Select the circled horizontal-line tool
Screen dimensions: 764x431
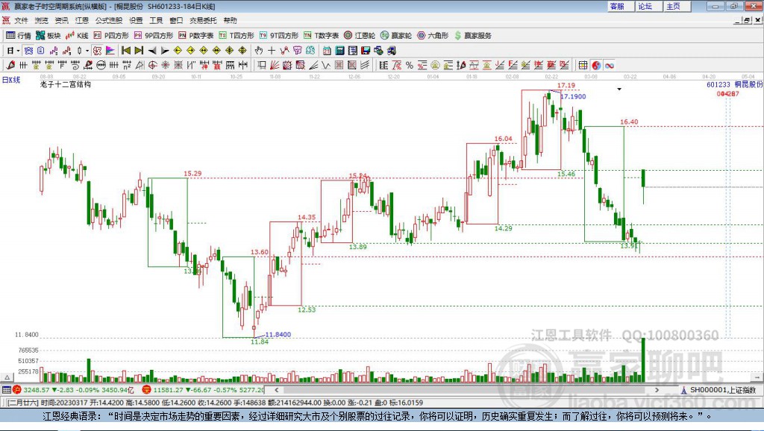[101, 66]
